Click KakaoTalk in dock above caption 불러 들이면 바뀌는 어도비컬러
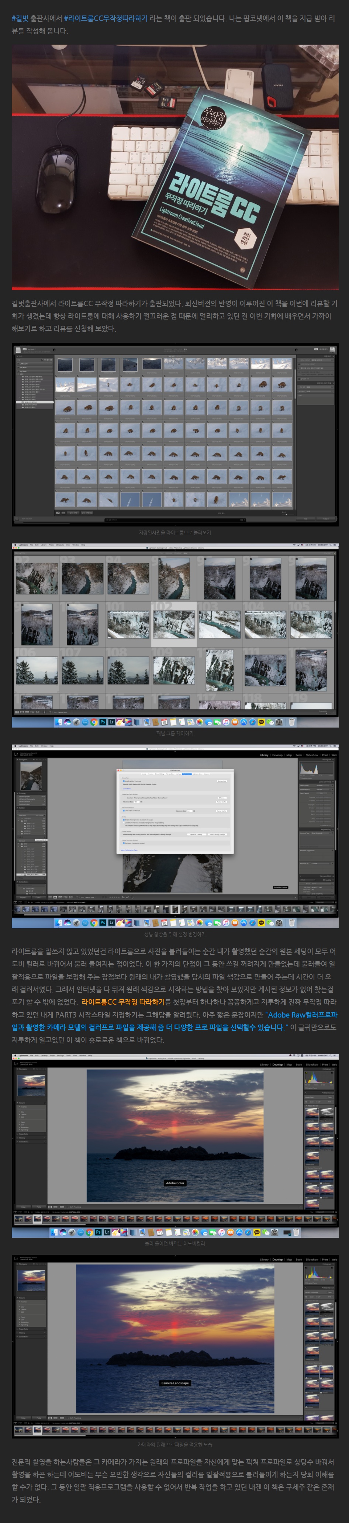This screenshot has height=1523, width=349. [257, 1232]
